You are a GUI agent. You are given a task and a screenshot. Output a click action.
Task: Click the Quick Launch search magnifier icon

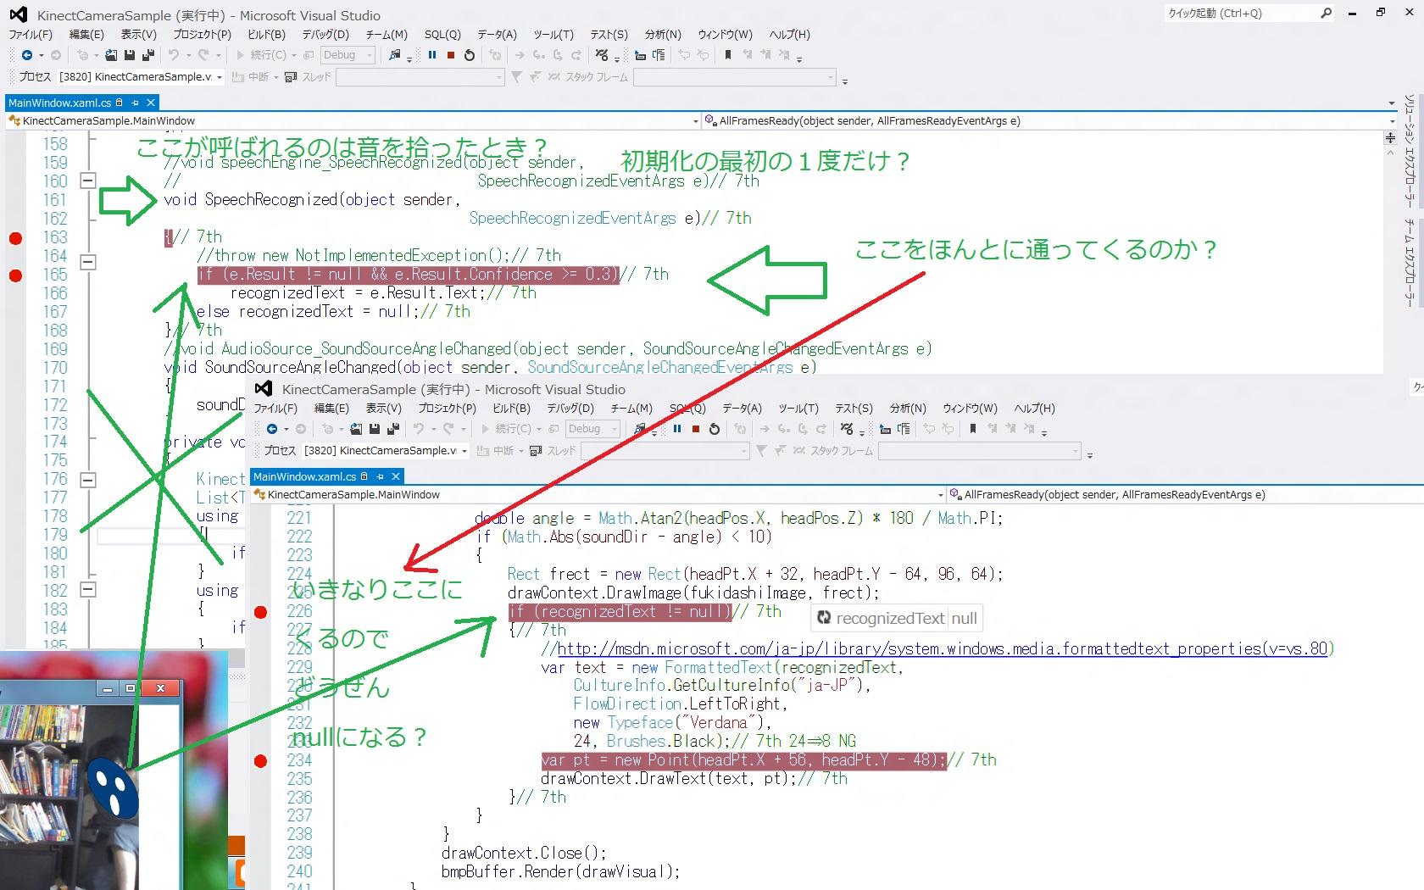(1326, 14)
